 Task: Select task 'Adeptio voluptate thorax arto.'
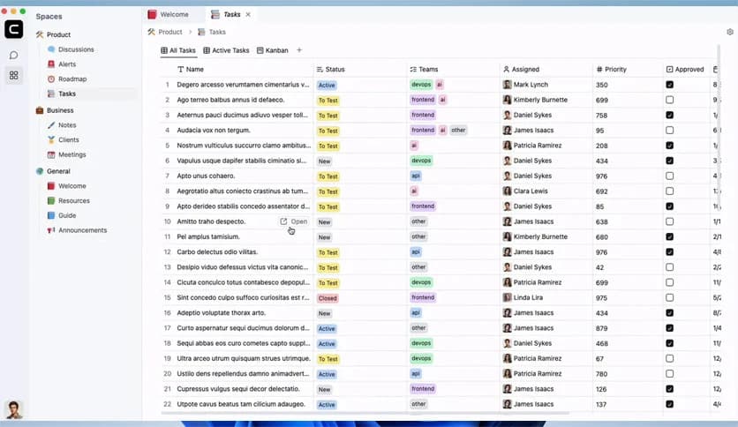click(x=222, y=312)
